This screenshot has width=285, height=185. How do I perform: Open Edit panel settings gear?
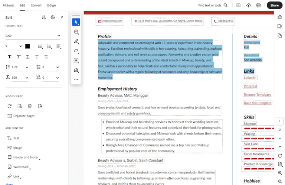click(x=53, y=17)
